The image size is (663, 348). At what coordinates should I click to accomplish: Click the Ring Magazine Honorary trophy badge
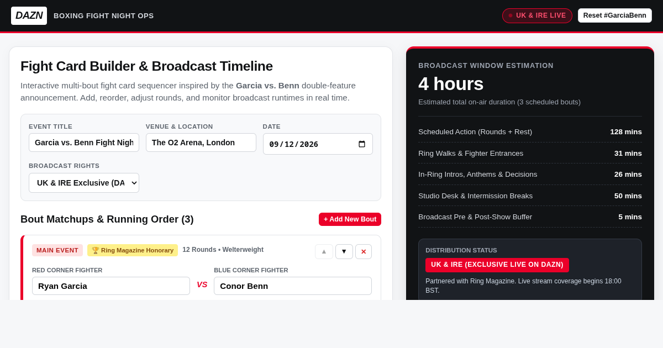[133, 250]
